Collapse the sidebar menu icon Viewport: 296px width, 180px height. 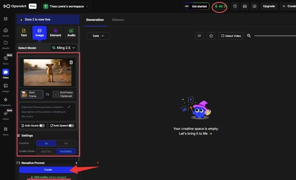tap(6, 18)
